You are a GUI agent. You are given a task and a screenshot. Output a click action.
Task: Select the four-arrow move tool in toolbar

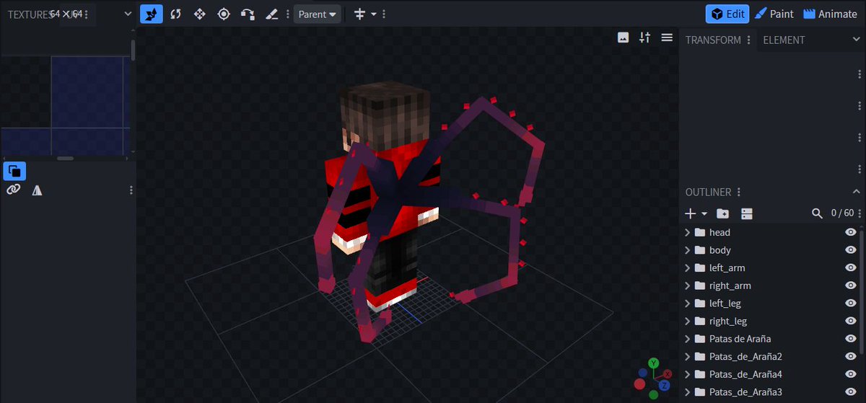(x=200, y=14)
